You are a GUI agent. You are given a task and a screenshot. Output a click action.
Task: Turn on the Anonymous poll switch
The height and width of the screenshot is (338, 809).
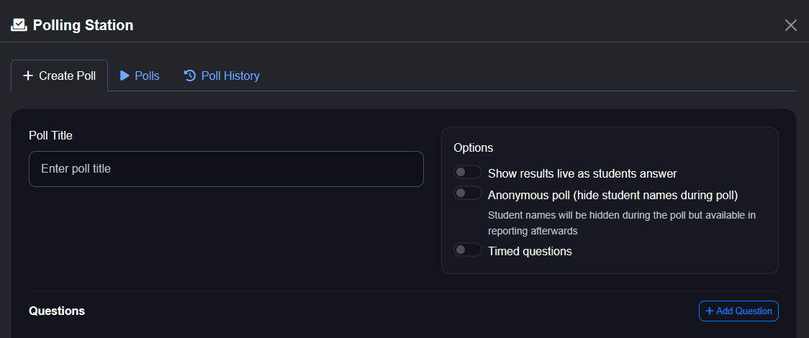click(x=467, y=193)
